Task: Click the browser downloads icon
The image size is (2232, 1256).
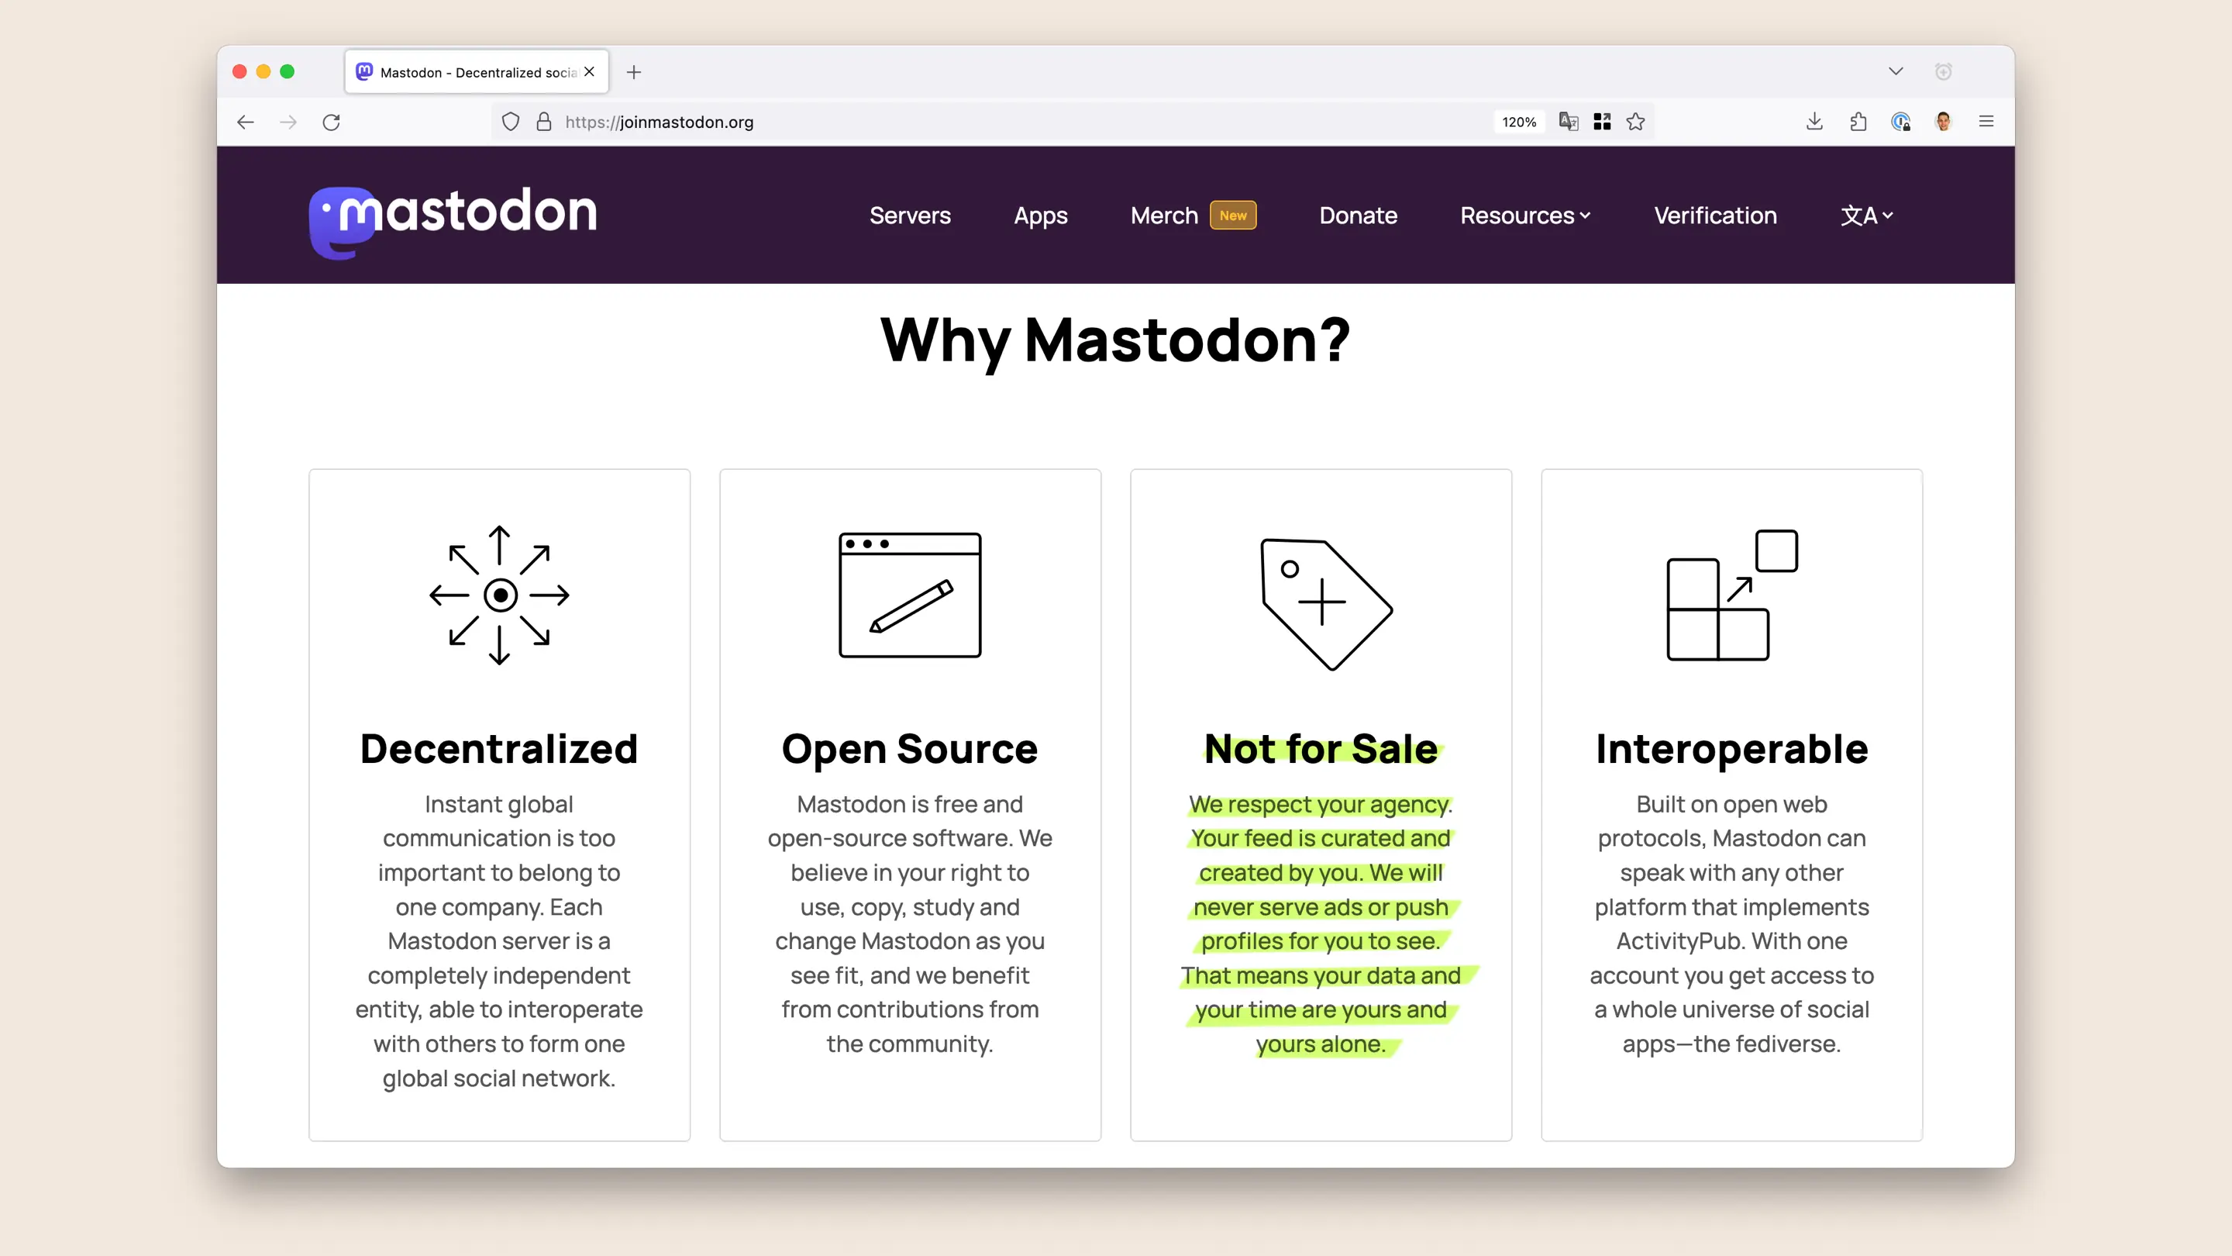Action: coord(1815,121)
